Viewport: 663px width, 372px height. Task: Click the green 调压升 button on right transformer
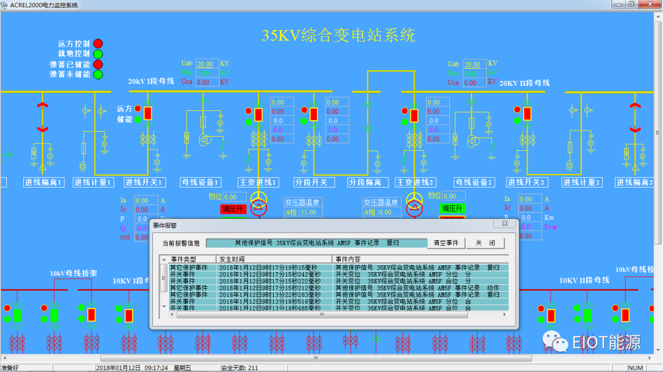click(452, 208)
